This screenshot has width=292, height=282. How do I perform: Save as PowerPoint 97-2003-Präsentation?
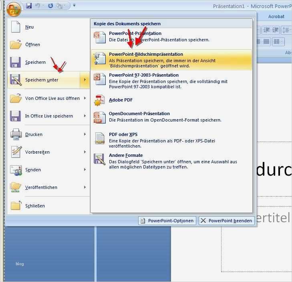tap(171, 81)
